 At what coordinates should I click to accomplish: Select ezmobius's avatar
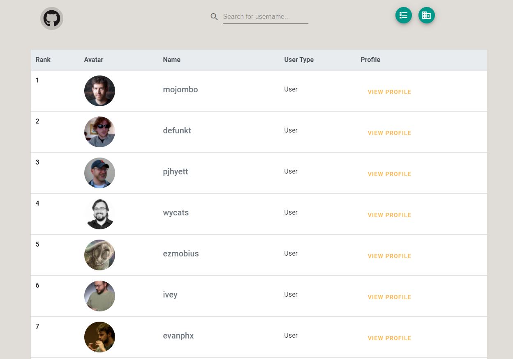(x=99, y=255)
